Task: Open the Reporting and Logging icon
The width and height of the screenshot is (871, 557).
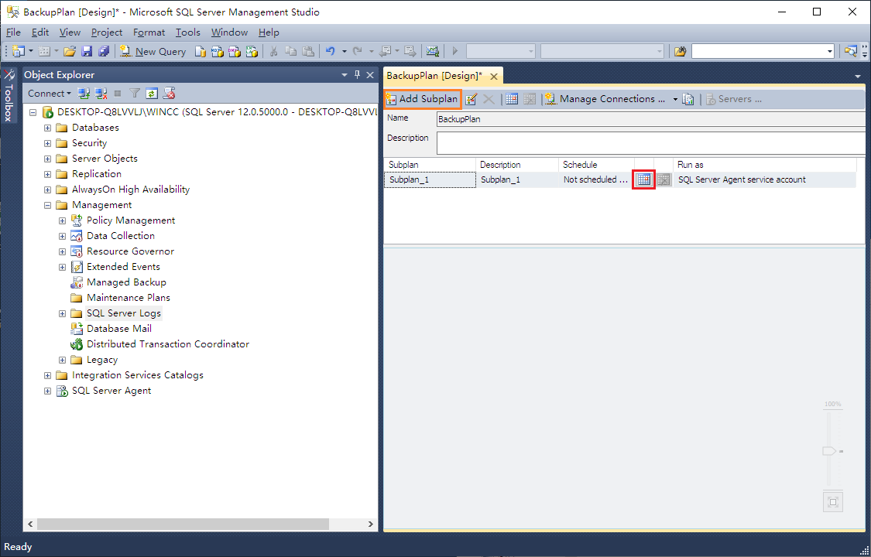Action: (x=688, y=99)
